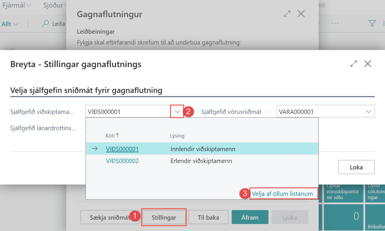
Task: Expand the Gagnaflutningur dialog to full screen
Action: point(287,14)
